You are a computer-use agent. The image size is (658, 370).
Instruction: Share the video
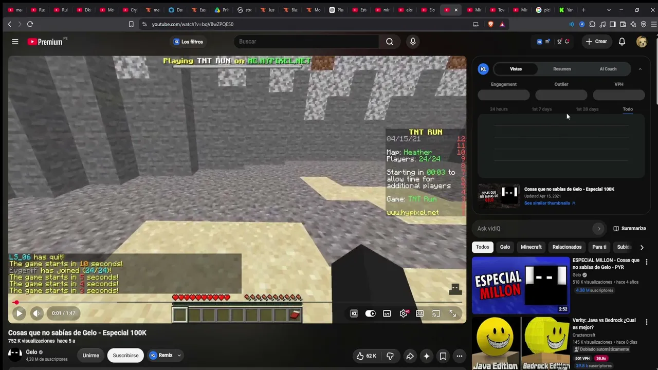click(410, 356)
